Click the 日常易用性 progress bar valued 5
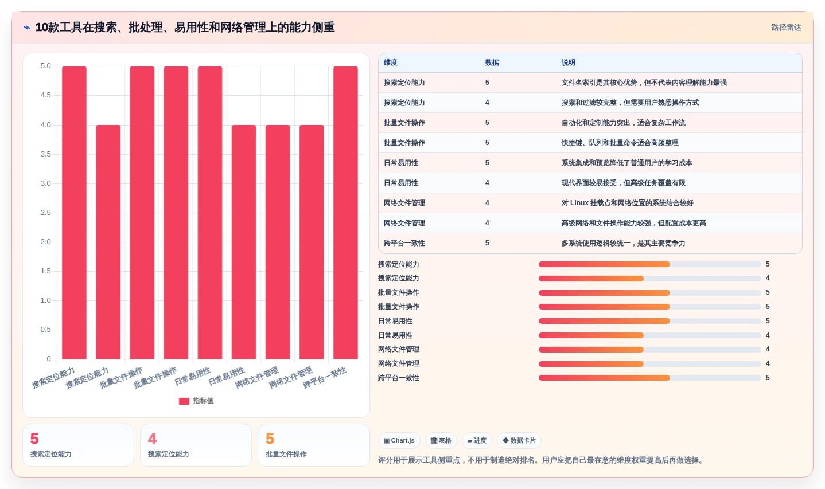This screenshot has width=825, height=489. [x=649, y=321]
